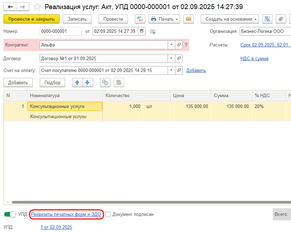This screenshot has height=233, width=291.
Task: Click the Номер input field
Action: coord(61,31)
